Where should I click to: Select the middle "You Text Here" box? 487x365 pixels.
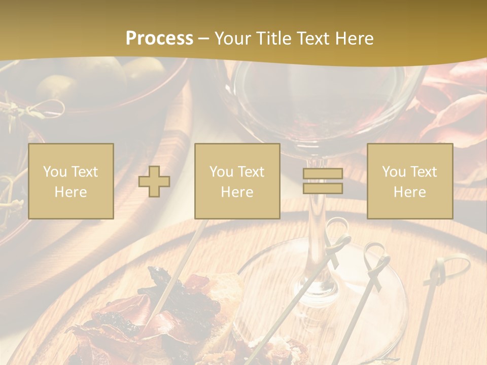(237, 181)
